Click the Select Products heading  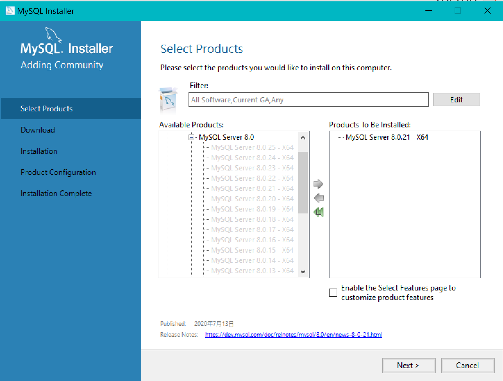pos(202,49)
